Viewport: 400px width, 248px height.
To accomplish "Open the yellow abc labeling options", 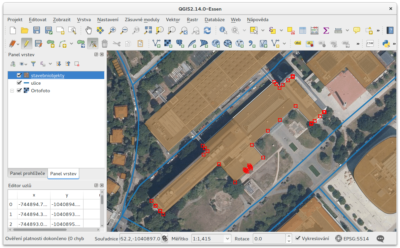I will pos(298,43).
